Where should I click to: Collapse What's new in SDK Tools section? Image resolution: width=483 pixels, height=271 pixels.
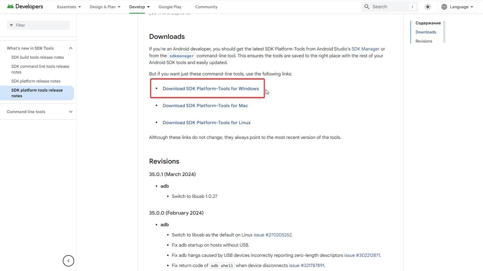tap(71, 48)
